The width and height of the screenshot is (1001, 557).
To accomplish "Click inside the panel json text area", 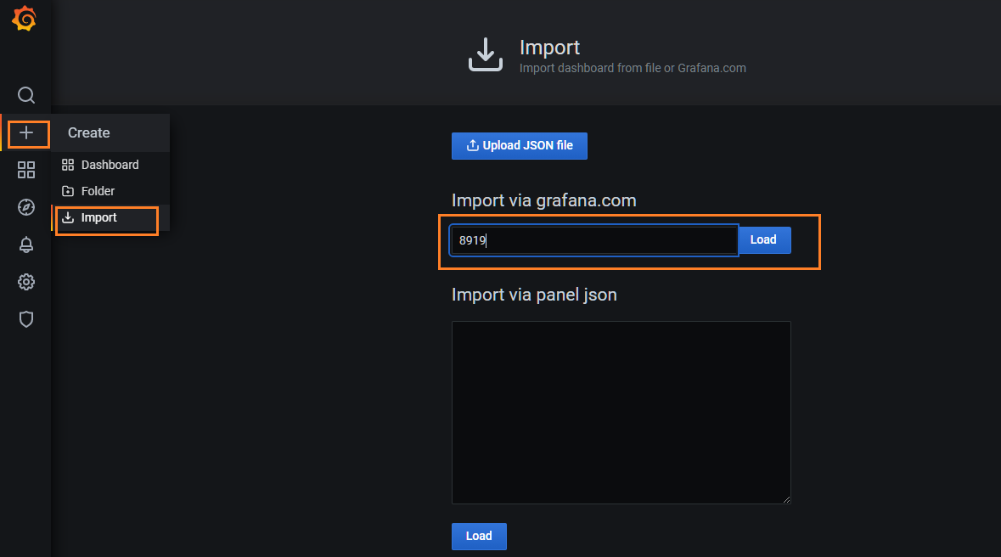I will click(x=621, y=413).
